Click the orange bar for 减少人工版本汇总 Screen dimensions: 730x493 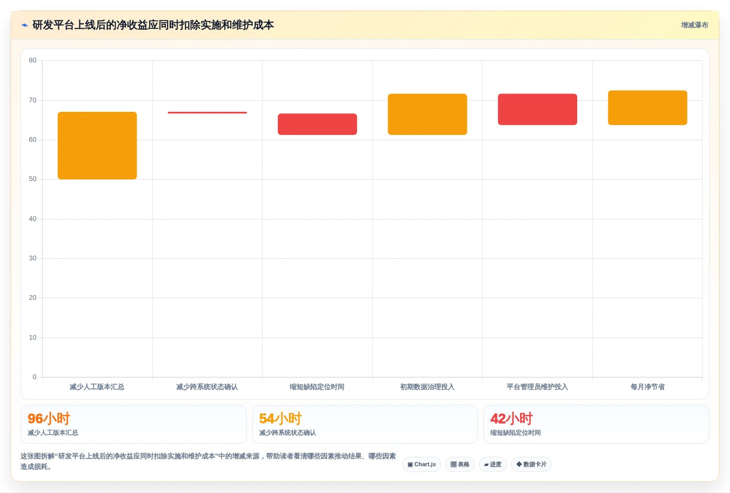pos(97,145)
